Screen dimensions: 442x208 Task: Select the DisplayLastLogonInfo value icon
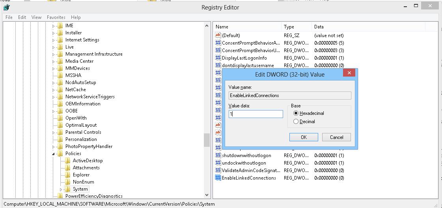click(218, 58)
